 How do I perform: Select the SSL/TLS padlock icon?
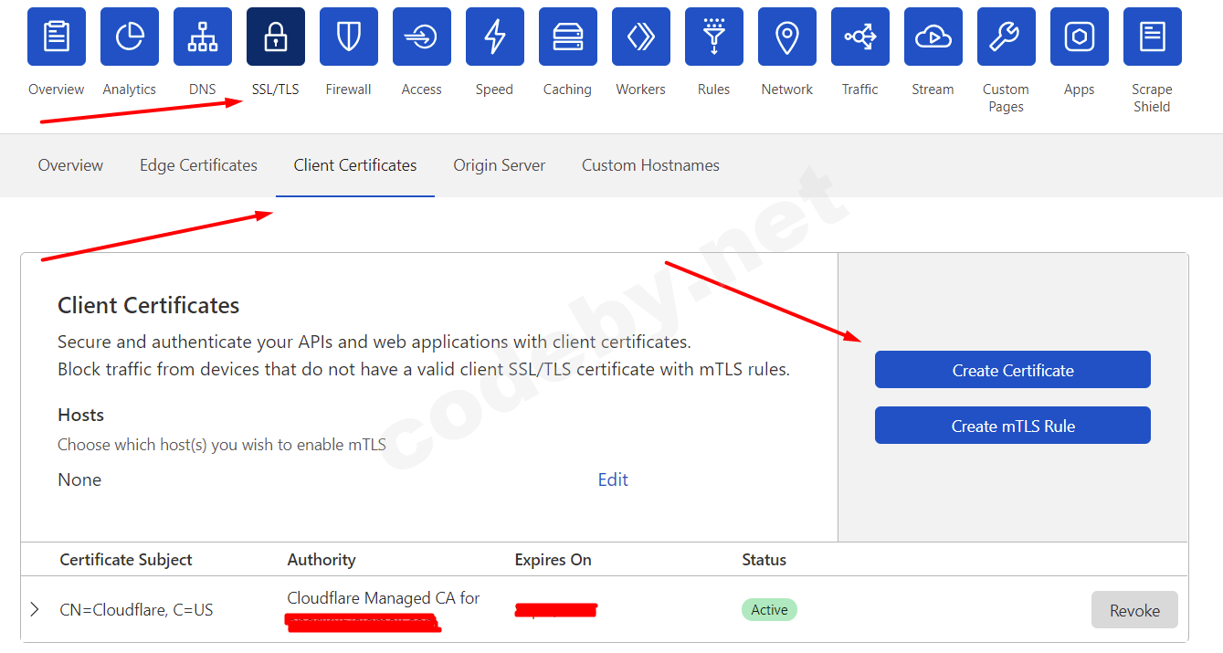pos(276,37)
